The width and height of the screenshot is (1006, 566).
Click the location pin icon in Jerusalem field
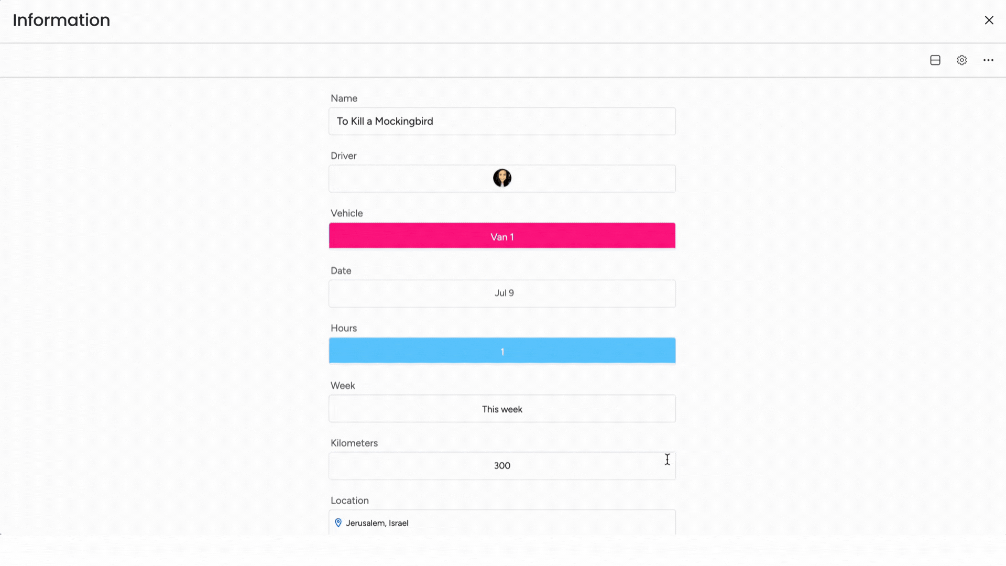click(x=338, y=523)
